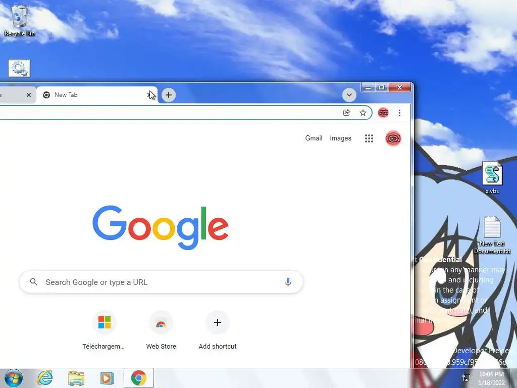
Task: Select x.vbs file on desktop
Action: [x=492, y=177]
